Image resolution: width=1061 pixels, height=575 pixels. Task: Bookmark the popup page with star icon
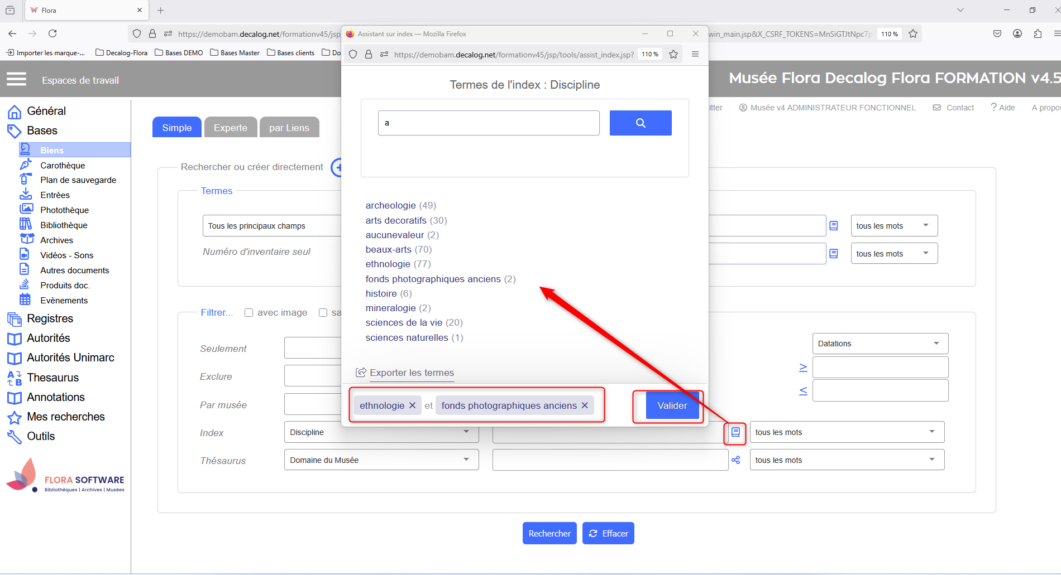tap(673, 54)
